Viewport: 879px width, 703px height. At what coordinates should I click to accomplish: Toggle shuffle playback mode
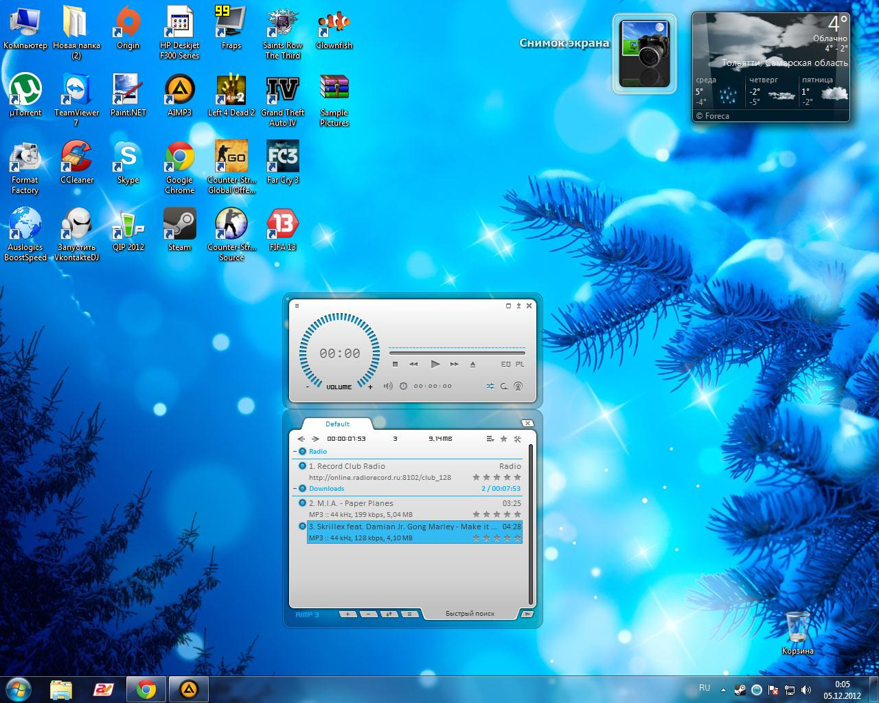coord(490,387)
